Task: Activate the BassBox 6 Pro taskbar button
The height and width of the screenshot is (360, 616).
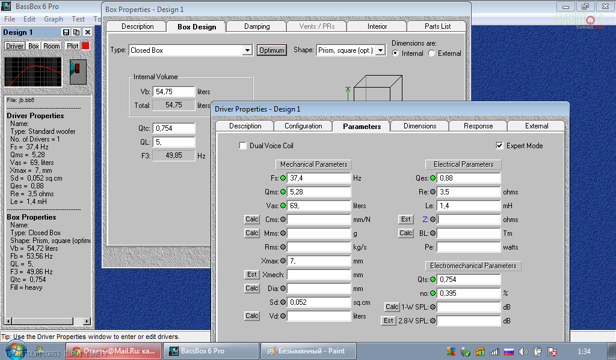Action: coord(211,351)
